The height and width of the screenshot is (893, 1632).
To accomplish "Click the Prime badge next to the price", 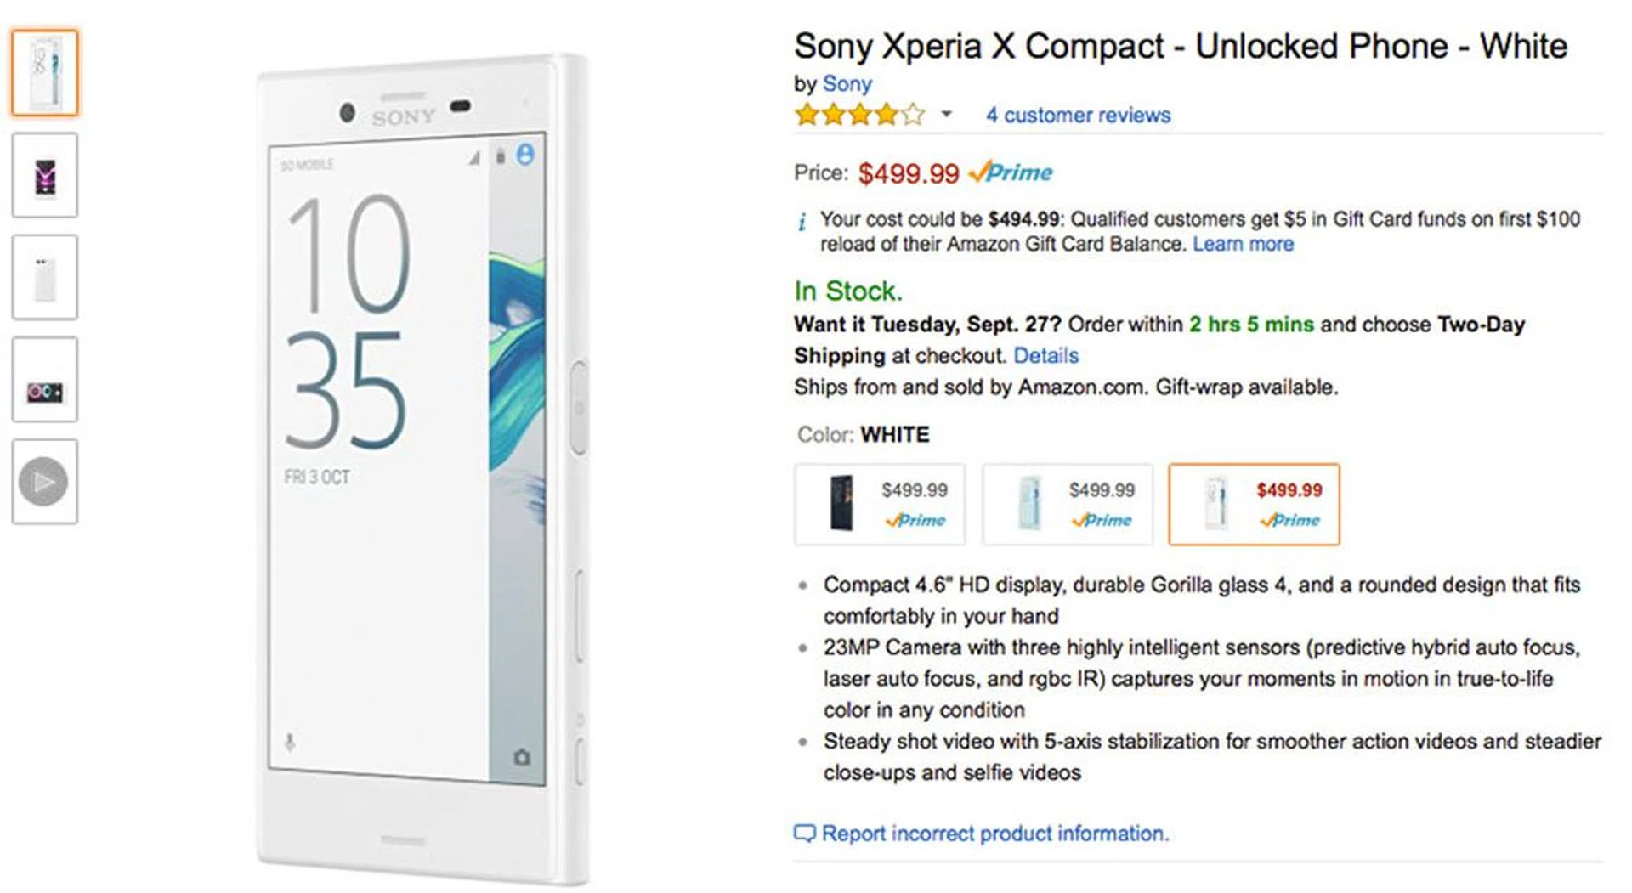I will tap(1011, 172).
